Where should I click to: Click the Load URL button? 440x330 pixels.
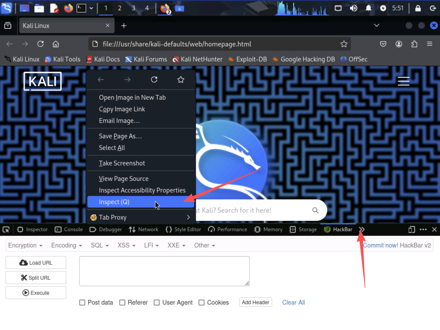point(36,263)
